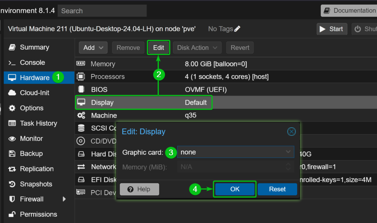Select the Display hardware row
This screenshot has width=377, height=223.
[226, 102]
